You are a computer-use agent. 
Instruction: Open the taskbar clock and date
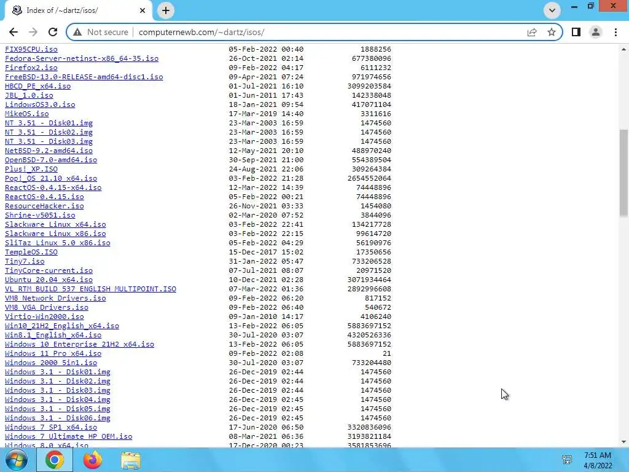pyautogui.click(x=598, y=460)
